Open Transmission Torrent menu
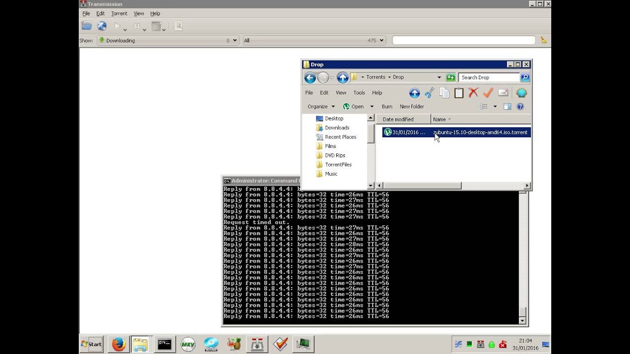 tap(119, 13)
